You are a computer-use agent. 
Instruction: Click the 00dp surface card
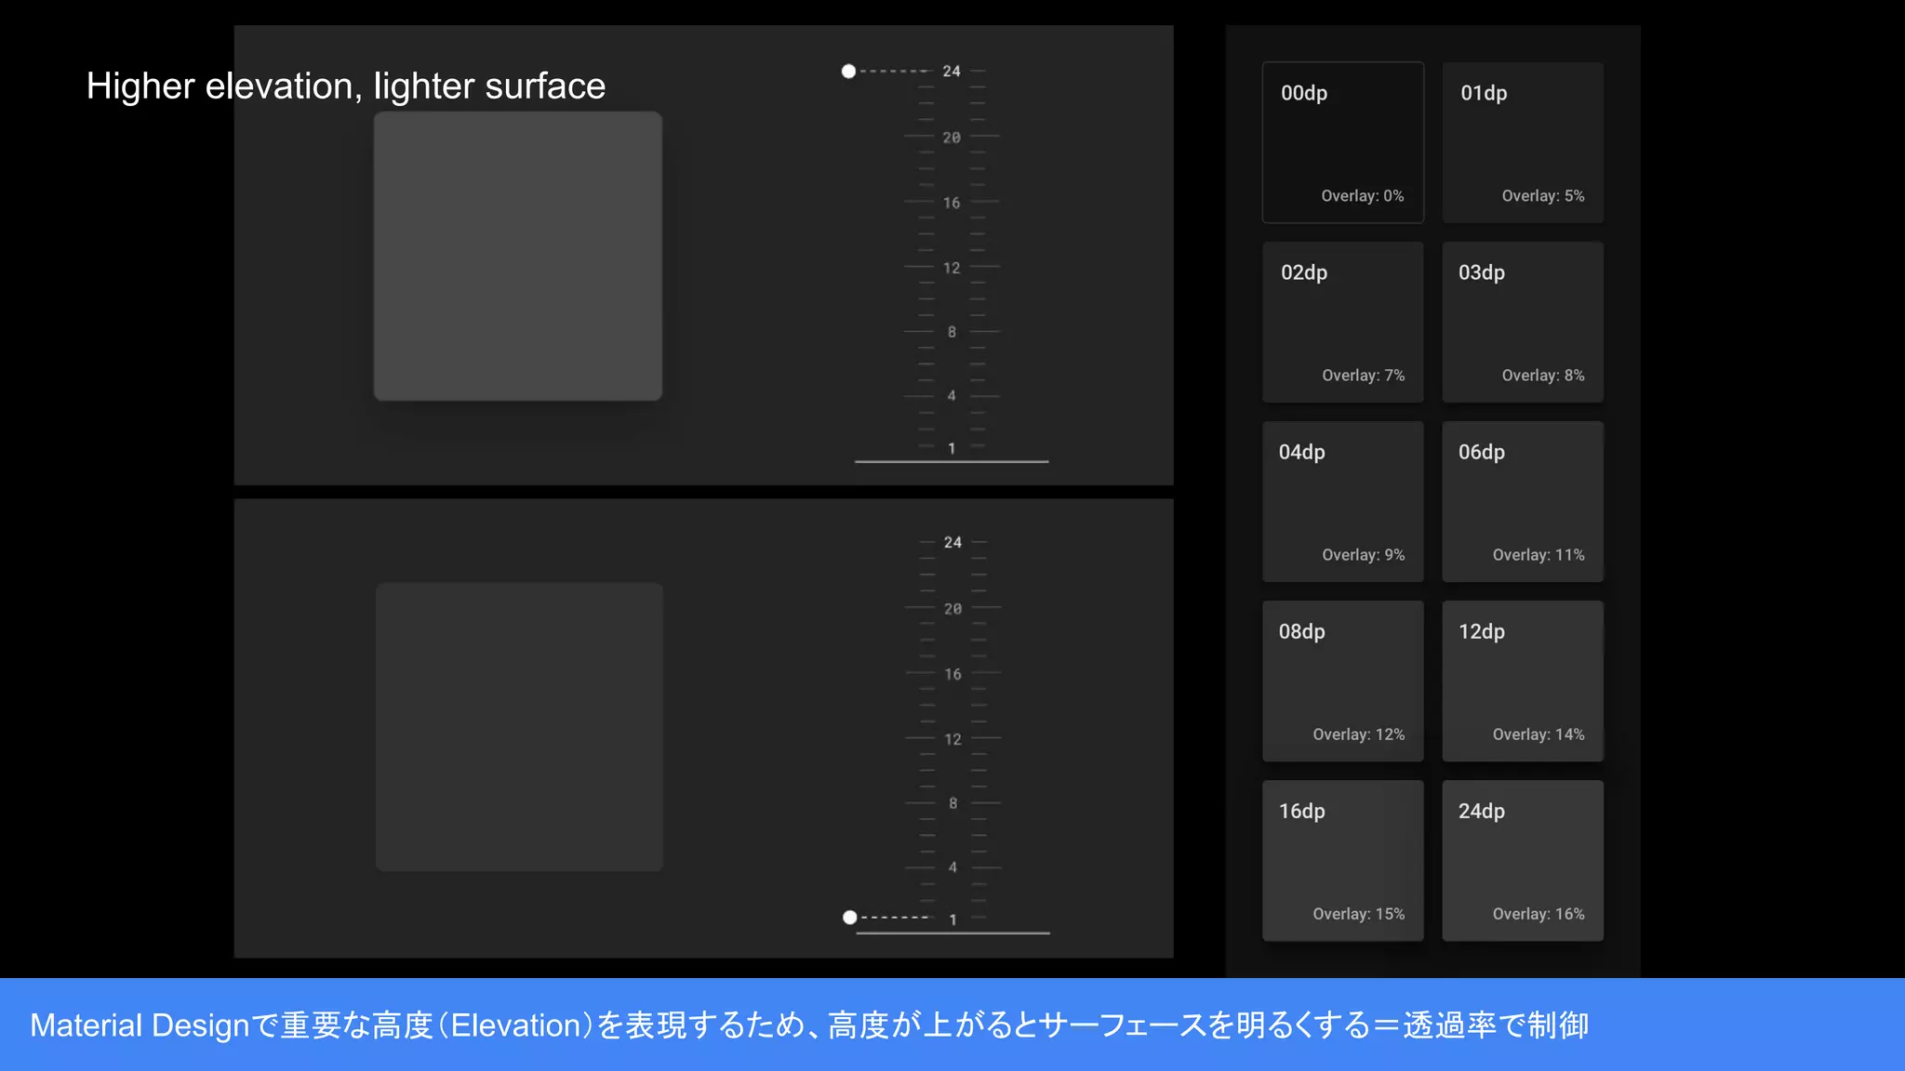tap(1342, 142)
